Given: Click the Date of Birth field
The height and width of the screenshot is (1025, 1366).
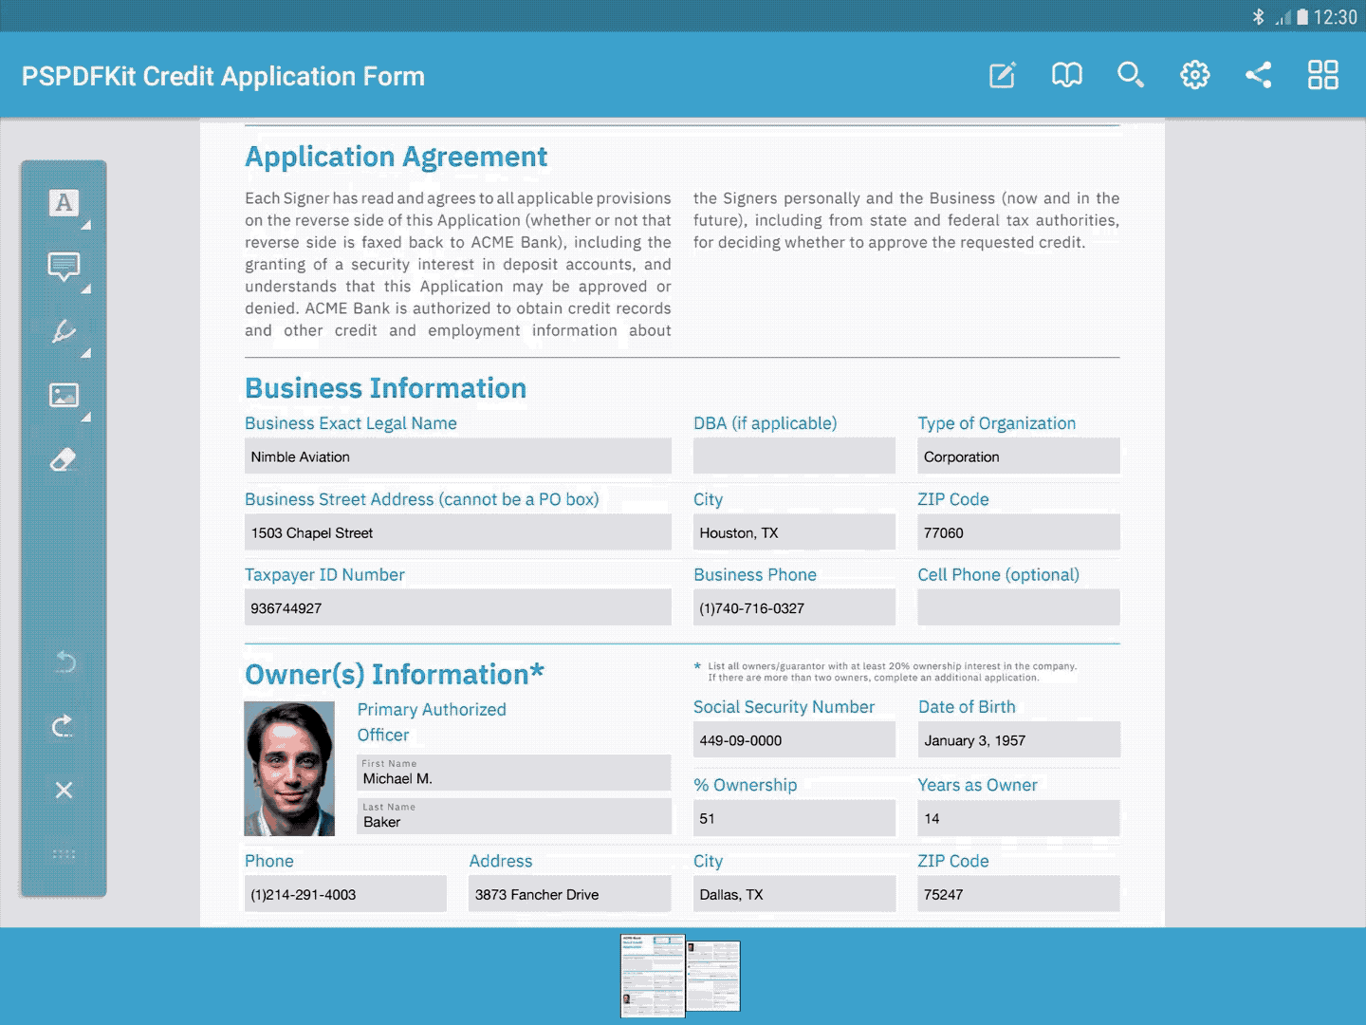Looking at the screenshot, I should pyautogui.click(x=1018, y=740).
